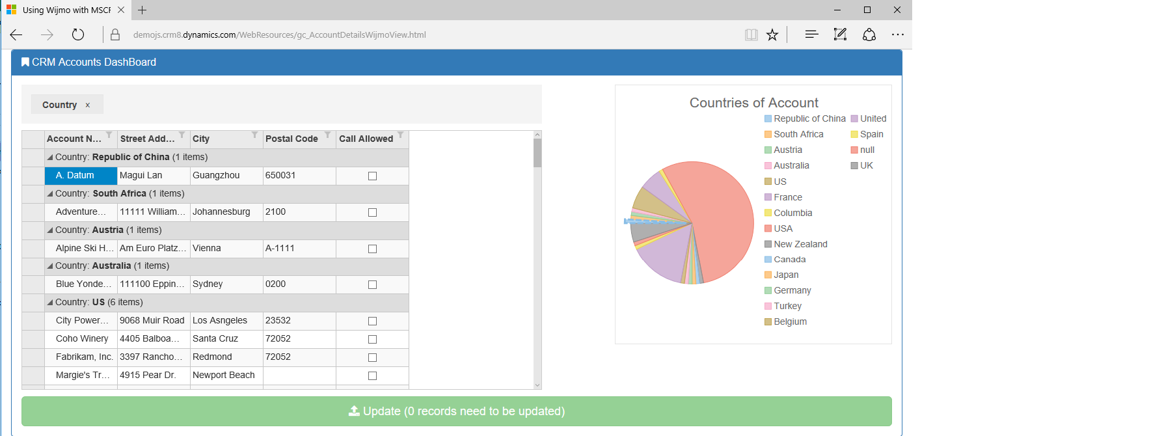Screen dimensions: 1164x436
Task: Go back to the previous page
Action: tap(16, 35)
